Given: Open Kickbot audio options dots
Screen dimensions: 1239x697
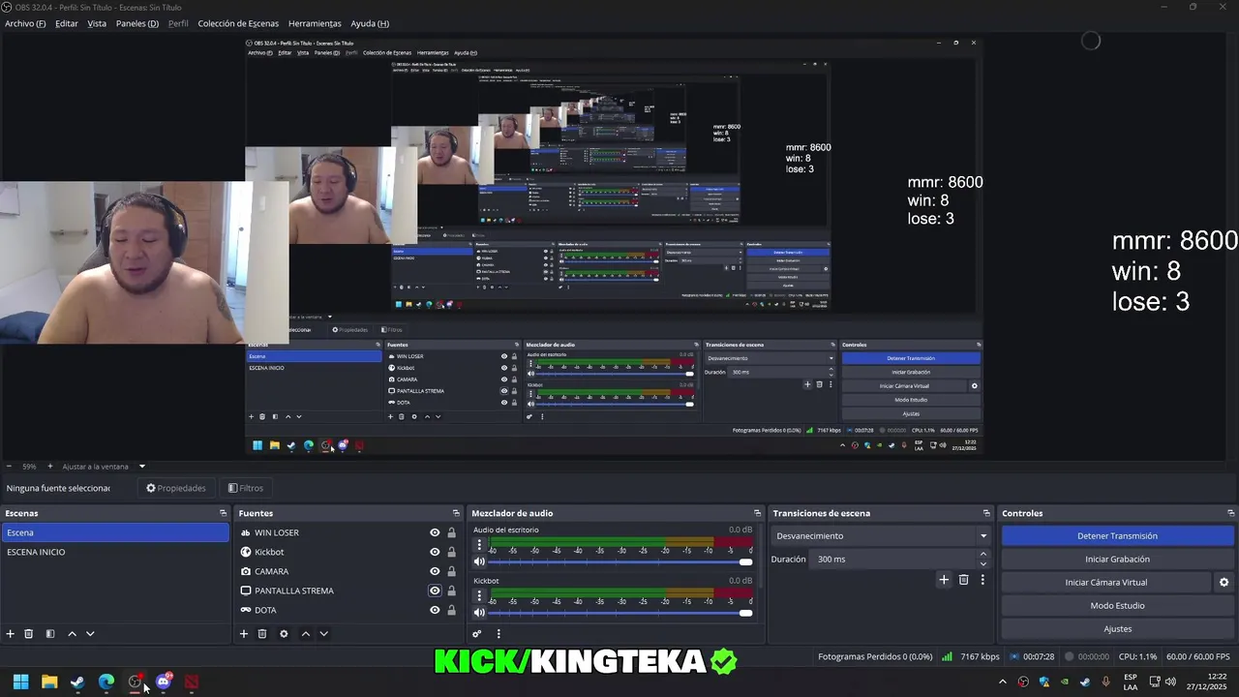Looking at the screenshot, I should pos(478,596).
